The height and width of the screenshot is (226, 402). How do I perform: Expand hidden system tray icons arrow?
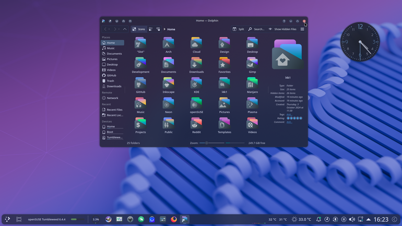coord(369,219)
